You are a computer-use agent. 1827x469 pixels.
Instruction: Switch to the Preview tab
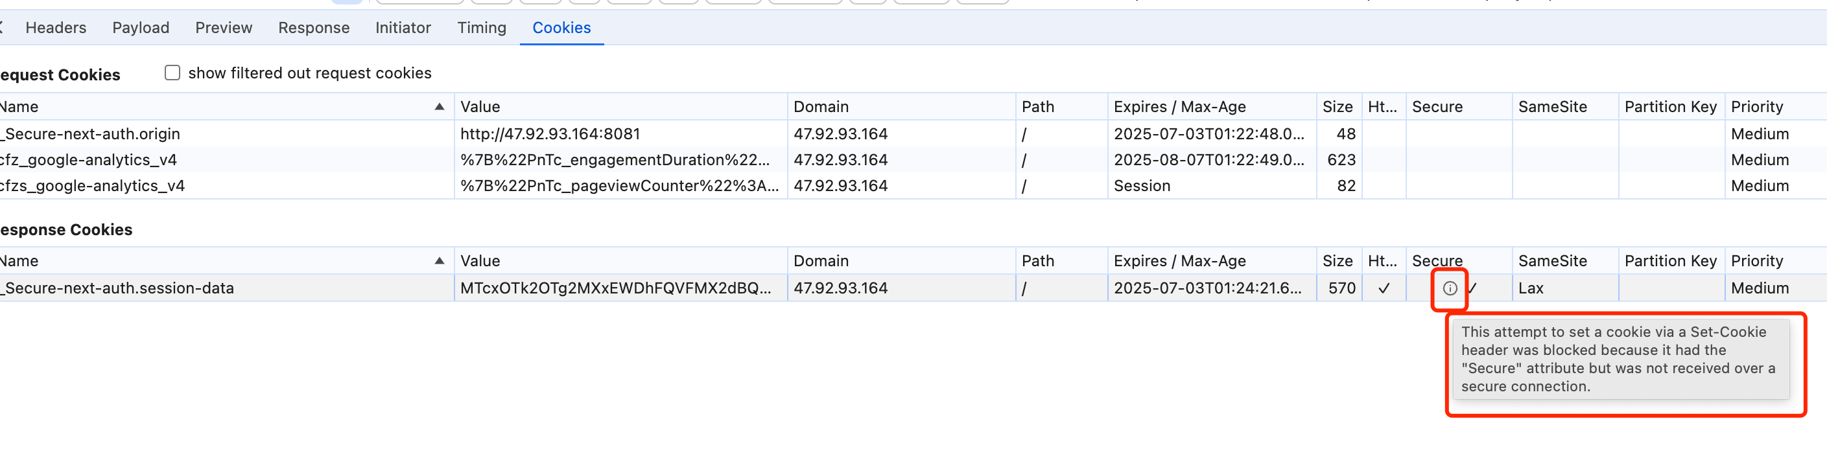tap(224, 28)
